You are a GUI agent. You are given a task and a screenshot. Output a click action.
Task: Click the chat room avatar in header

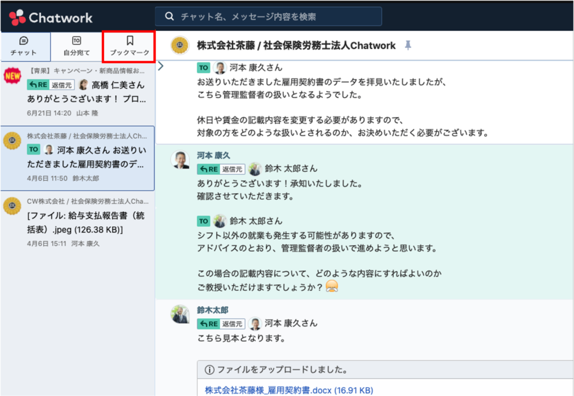click(x=179, y=45)
